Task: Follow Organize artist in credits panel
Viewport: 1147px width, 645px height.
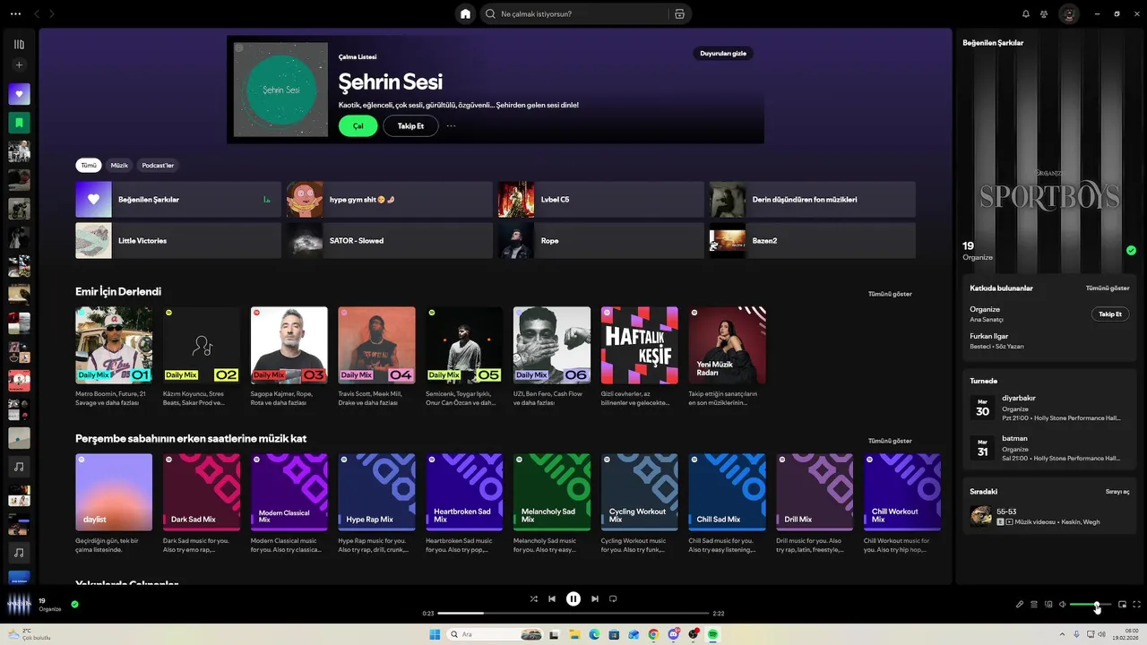Action: point(1110,314)
